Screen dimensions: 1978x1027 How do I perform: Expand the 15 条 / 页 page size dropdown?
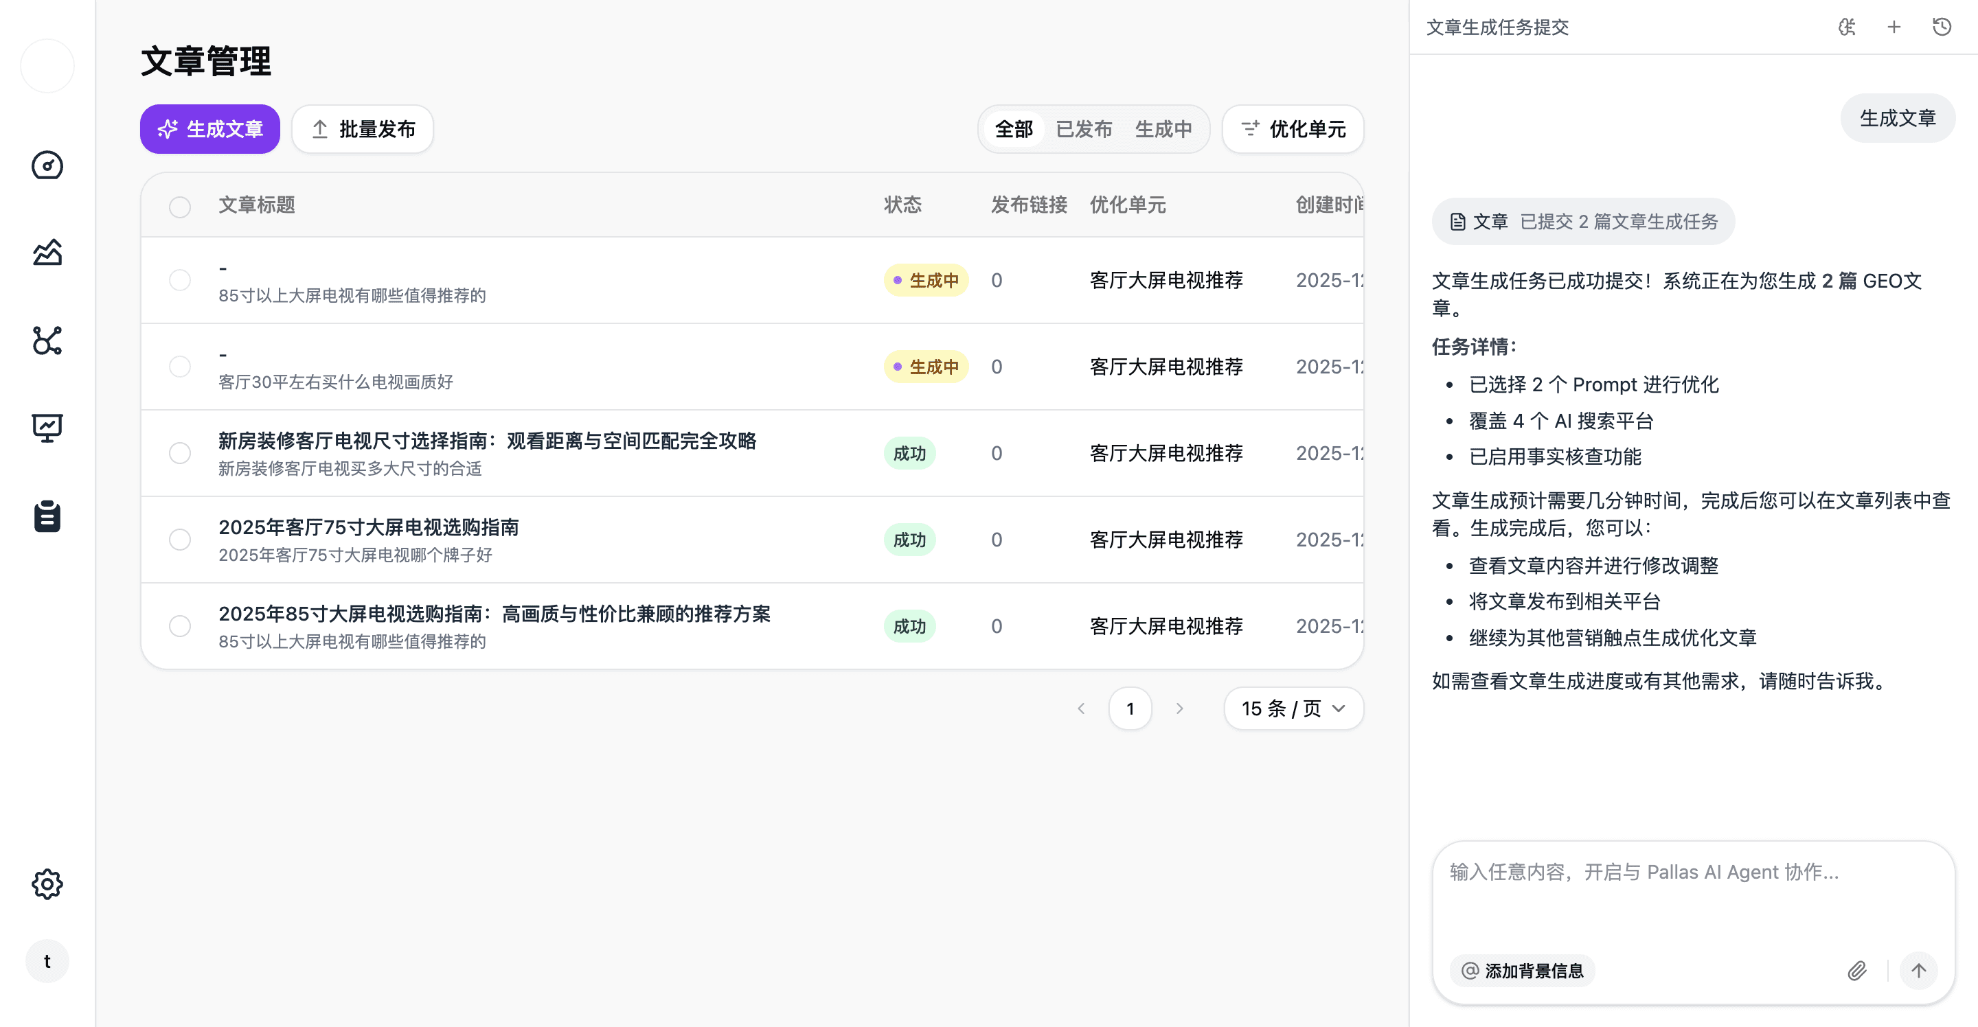pos(1293,708)
